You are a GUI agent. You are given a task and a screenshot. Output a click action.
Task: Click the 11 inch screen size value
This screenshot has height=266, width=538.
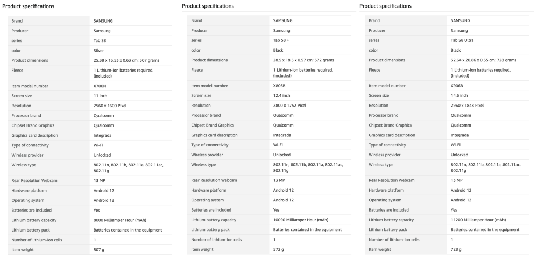[101, 95]
